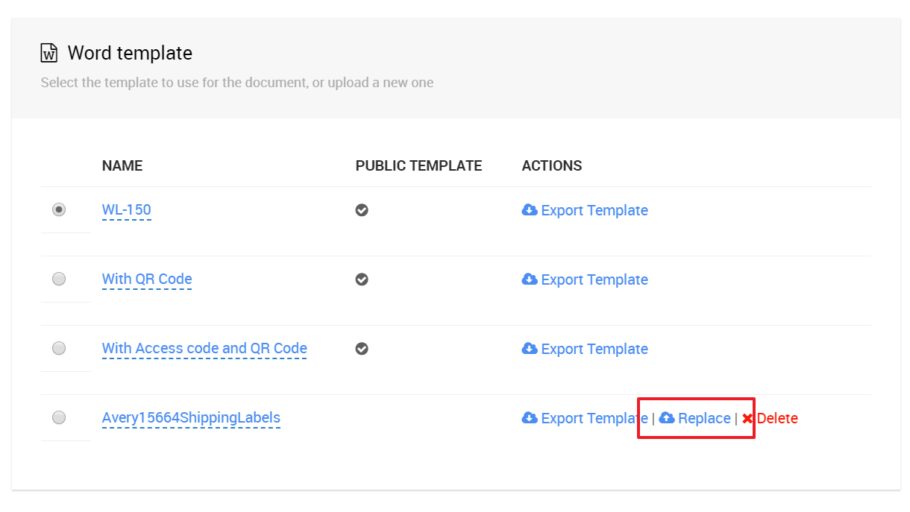Click cloud icon for Access code template row

click(x=530, y=349)
